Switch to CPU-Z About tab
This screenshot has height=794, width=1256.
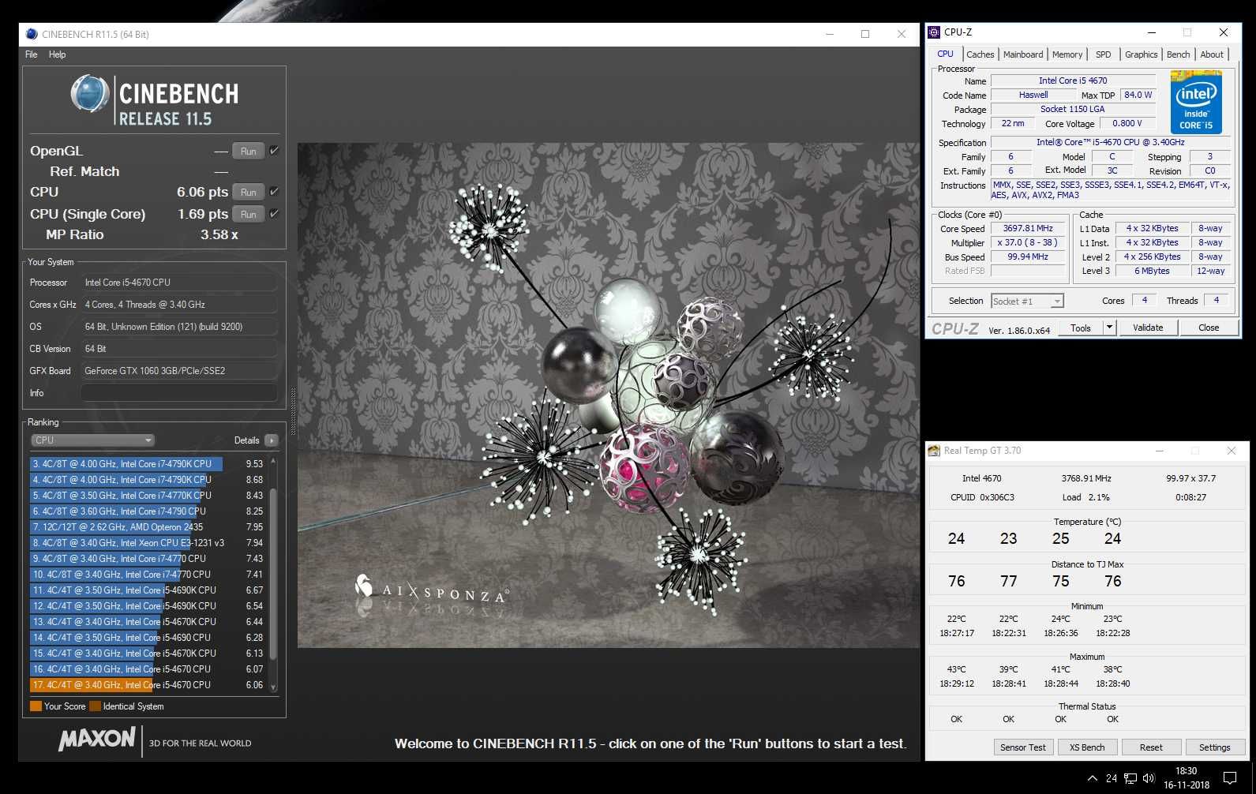pos(1212,54)
